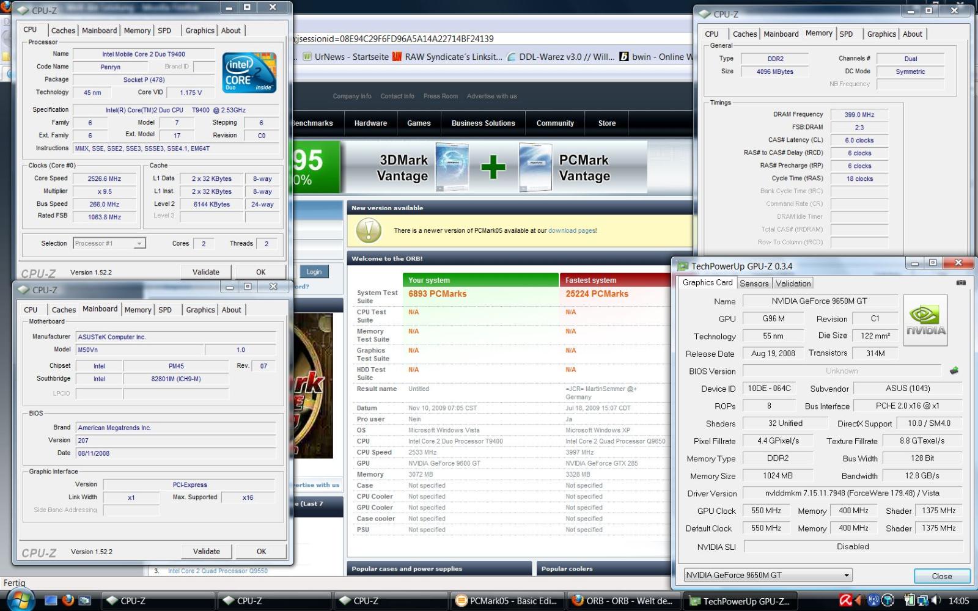
Task: Switch to ORB Firefox taskbar button
Action: coord(622,601)
